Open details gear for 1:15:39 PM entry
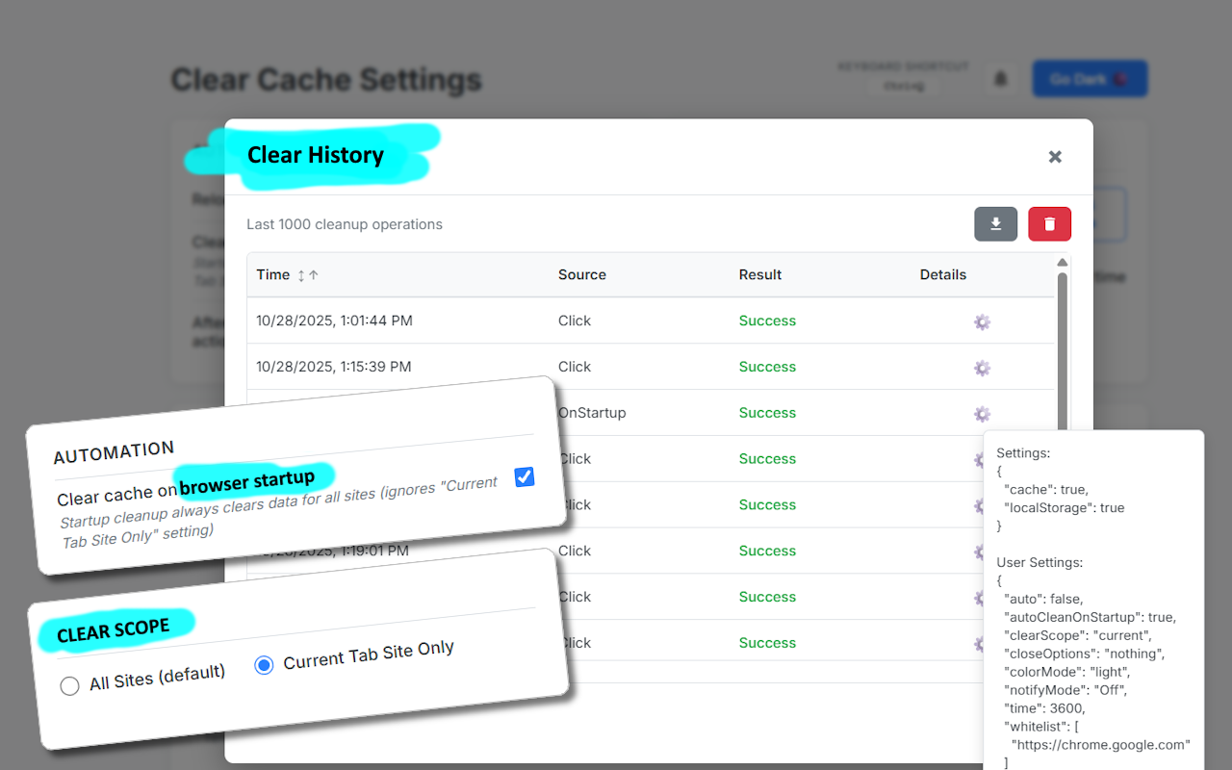The width and height of the screenshot is (1232, 770). point(982,368)
